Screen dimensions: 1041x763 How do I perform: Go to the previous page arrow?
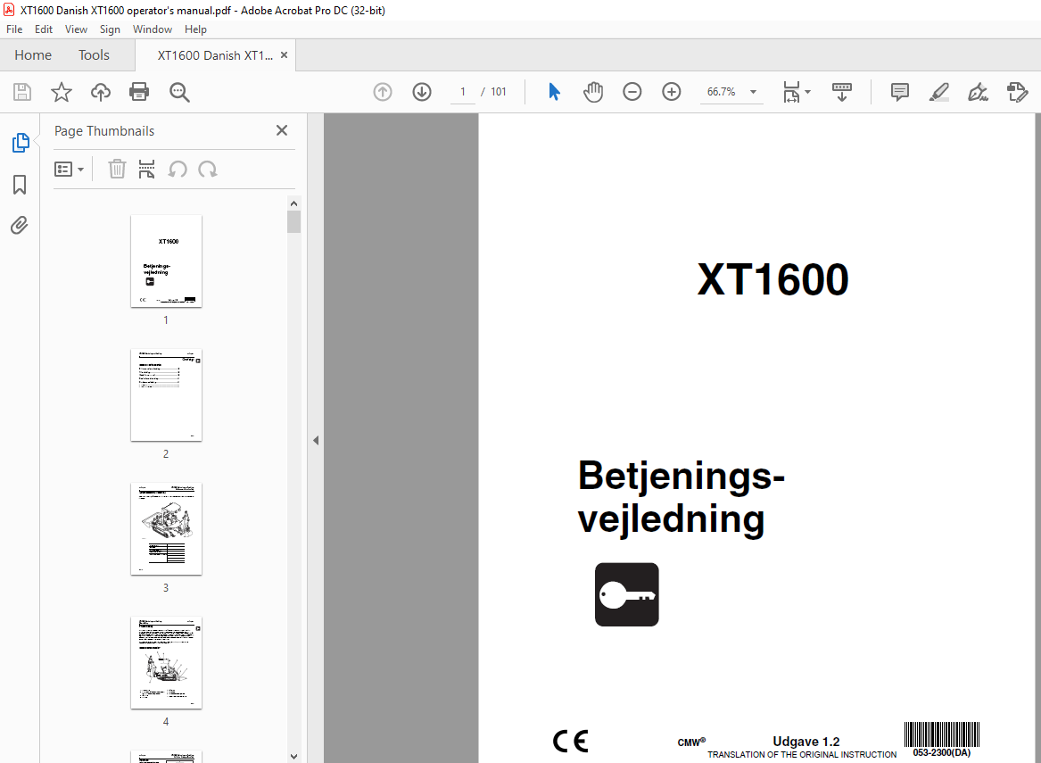[x=383, y=92]
